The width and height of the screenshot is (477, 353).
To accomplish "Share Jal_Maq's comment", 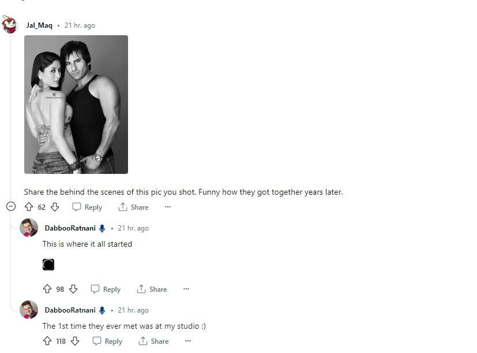I will click(133, 207).
